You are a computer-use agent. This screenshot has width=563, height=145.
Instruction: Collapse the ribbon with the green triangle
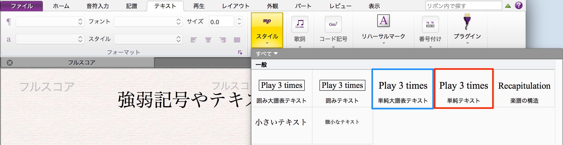(508, 6)
